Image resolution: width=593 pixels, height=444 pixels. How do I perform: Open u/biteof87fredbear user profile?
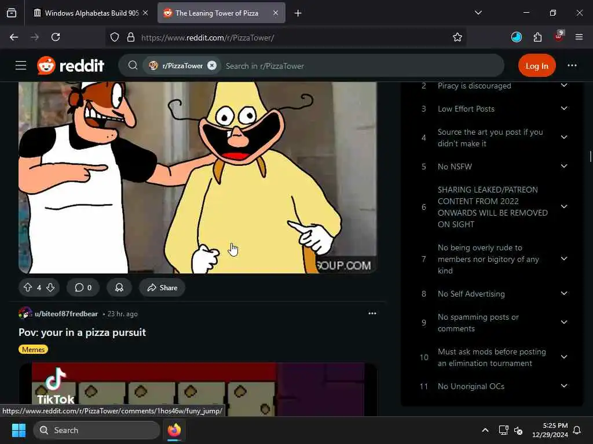pos(66,314)
